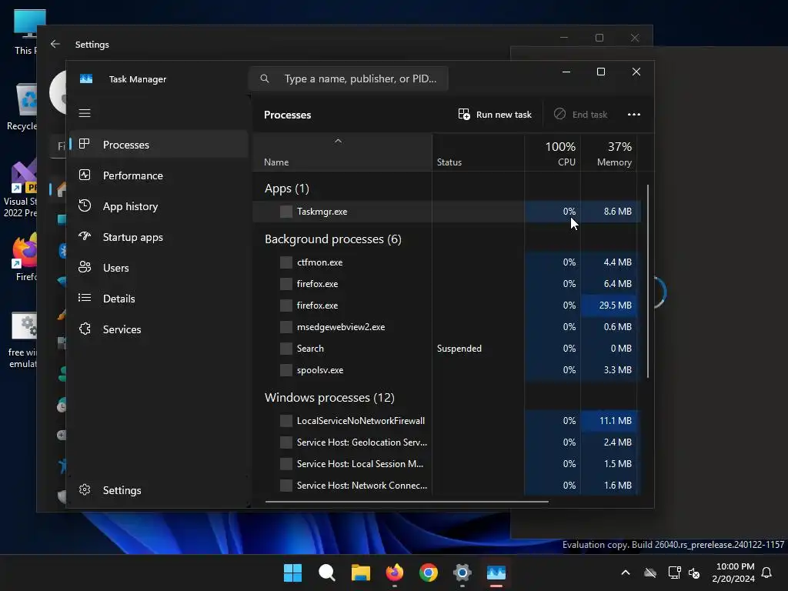Click the Users icon in the sidebar
Image resolution: width=788 pixels, height=591 pixels.
(x=85, y=267)
